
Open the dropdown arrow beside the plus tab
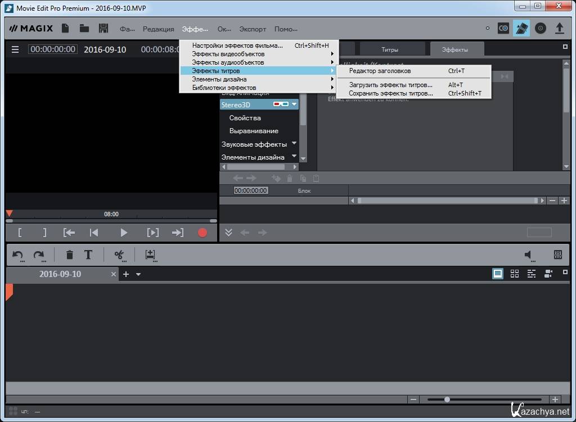[138, 274]
